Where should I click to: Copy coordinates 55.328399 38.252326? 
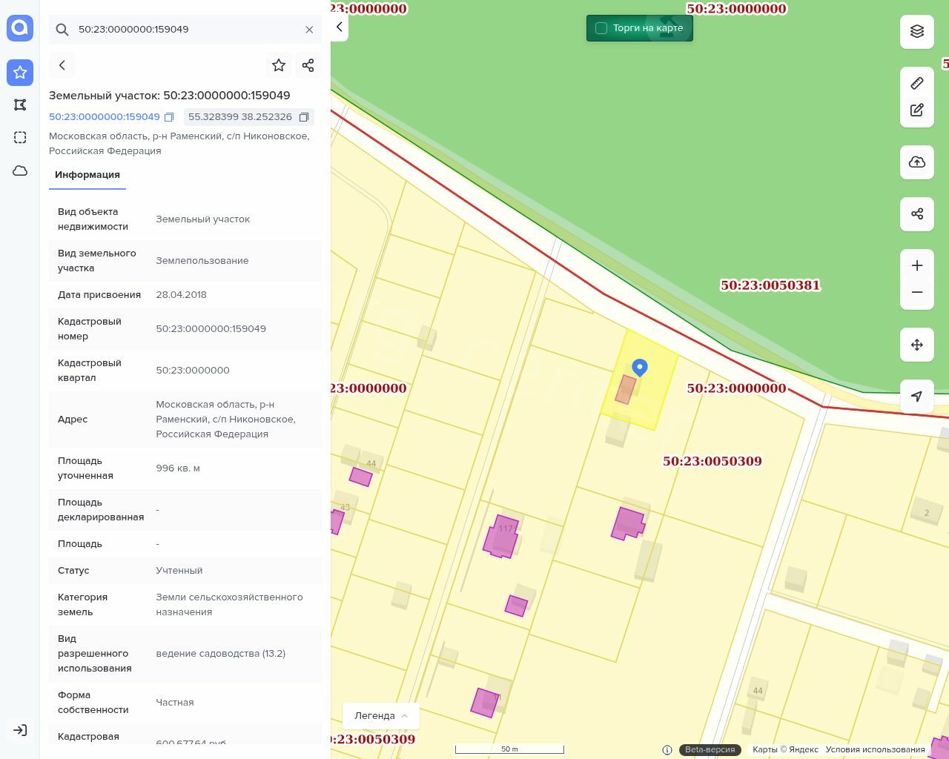(x=304, y=117)
